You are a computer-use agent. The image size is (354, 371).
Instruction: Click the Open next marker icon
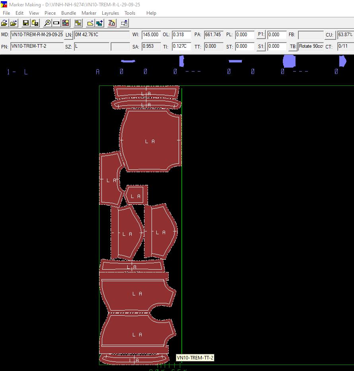tap(14, 23)
